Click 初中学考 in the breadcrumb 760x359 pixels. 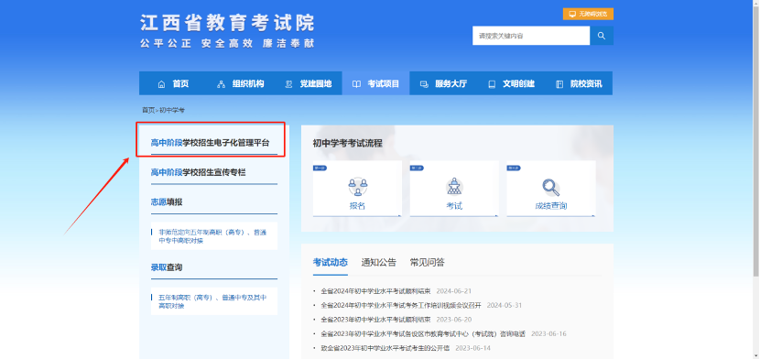(172, 111)
